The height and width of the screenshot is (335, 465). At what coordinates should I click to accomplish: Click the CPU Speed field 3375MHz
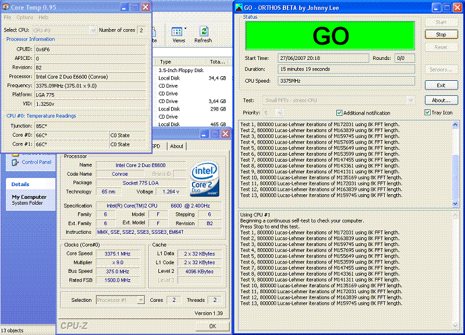coord(346,81)
